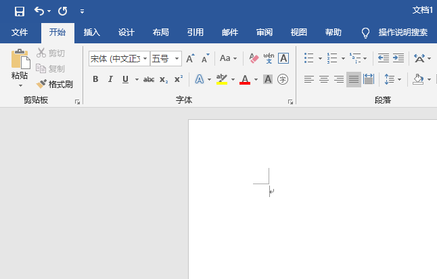This screenshot has width=437, height=279.
Task: Open the 文件 (File) menu
Action: click(x=20, y=32)
